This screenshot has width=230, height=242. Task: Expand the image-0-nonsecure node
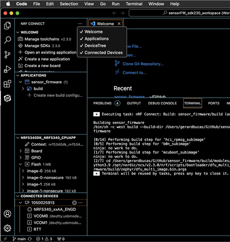coord(23,177)
